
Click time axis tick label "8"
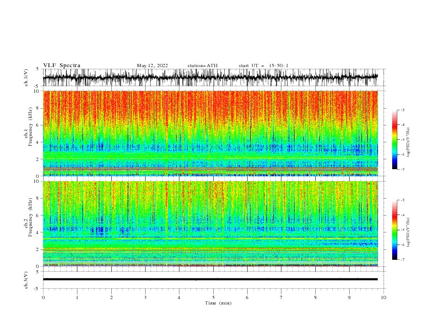click(315, 297)
